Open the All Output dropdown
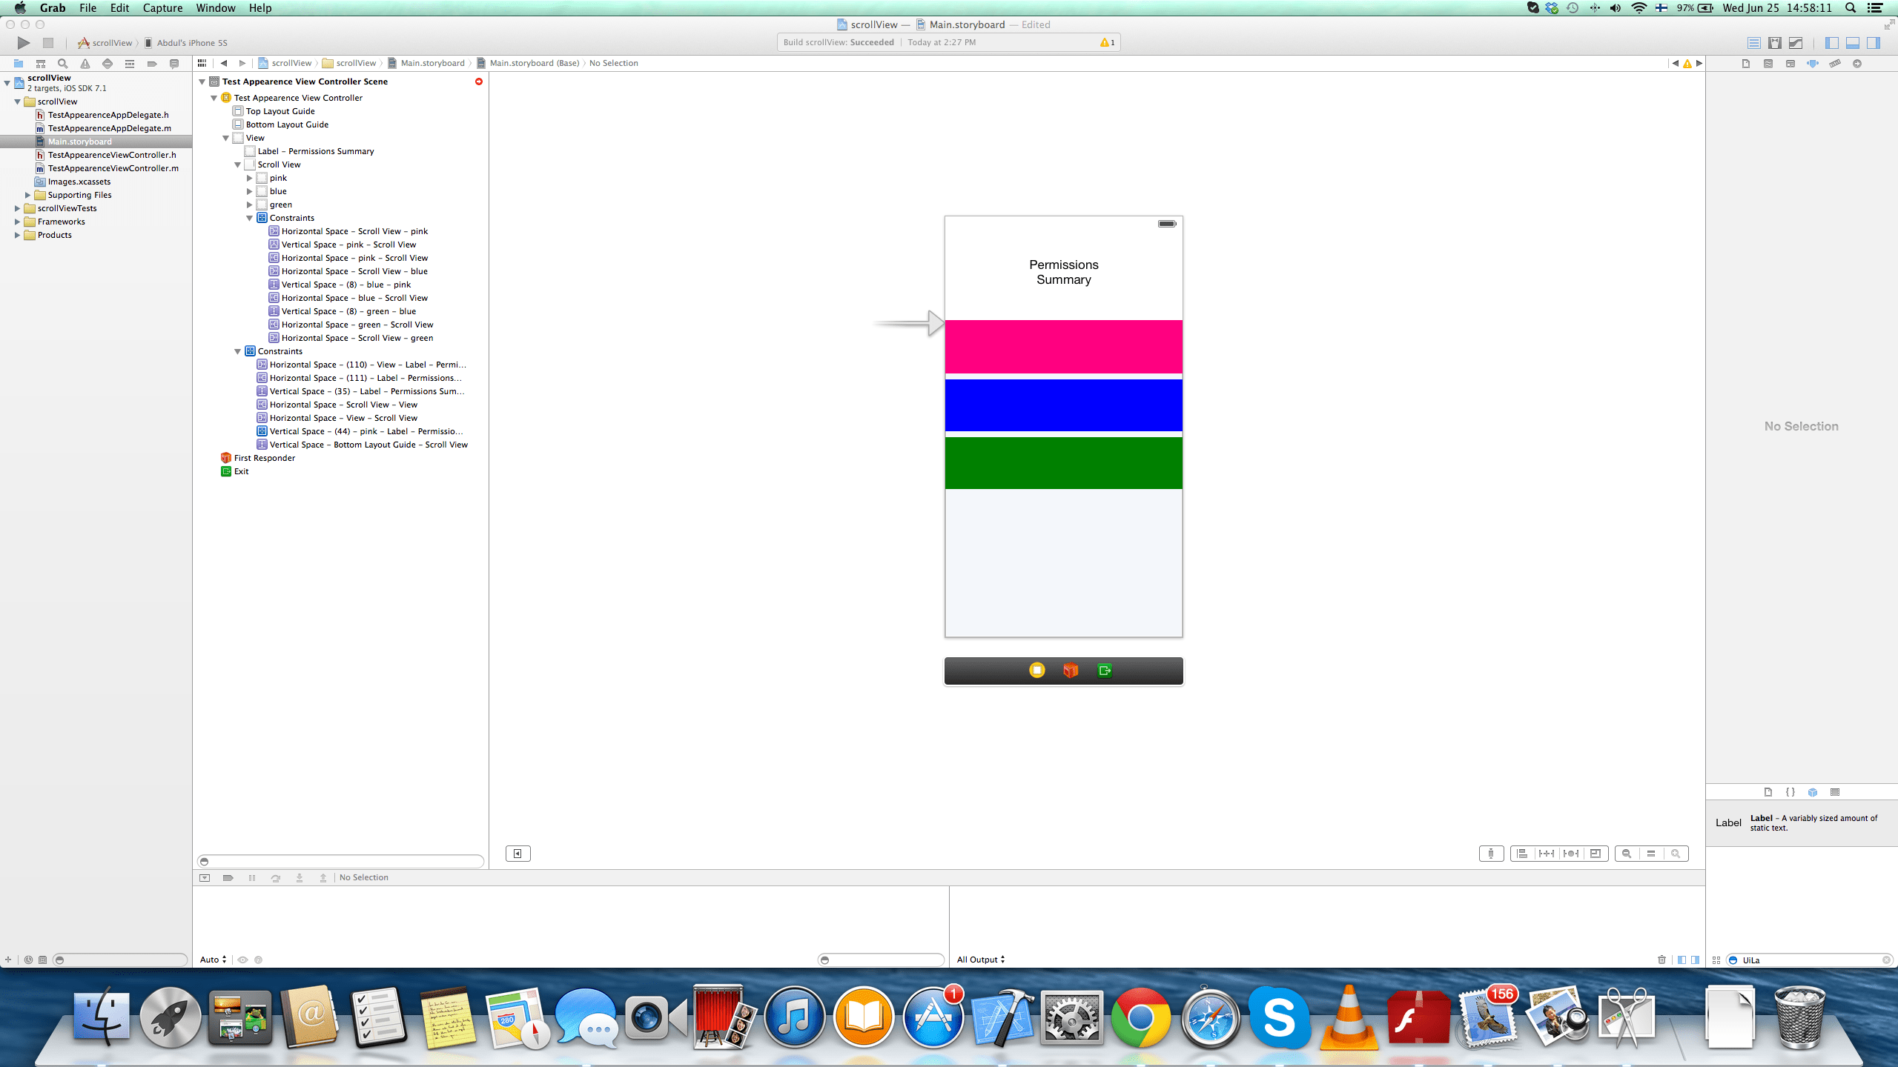 pyautogui.click(x=980, y=960)
